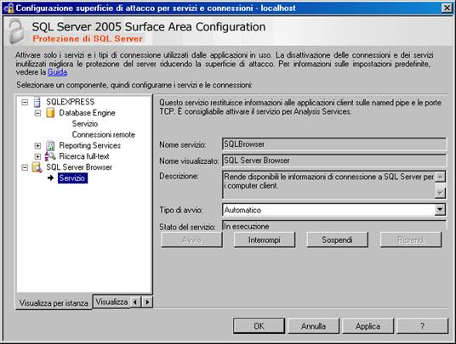
Task: Click the SQLEXPRESS server instance icon
Action: 37,102
